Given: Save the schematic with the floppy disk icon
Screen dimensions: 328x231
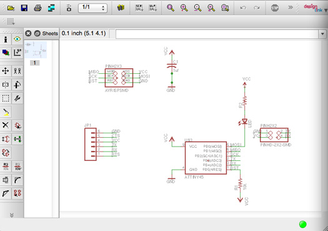Looking at the screenshot, I should click(24, 8).
